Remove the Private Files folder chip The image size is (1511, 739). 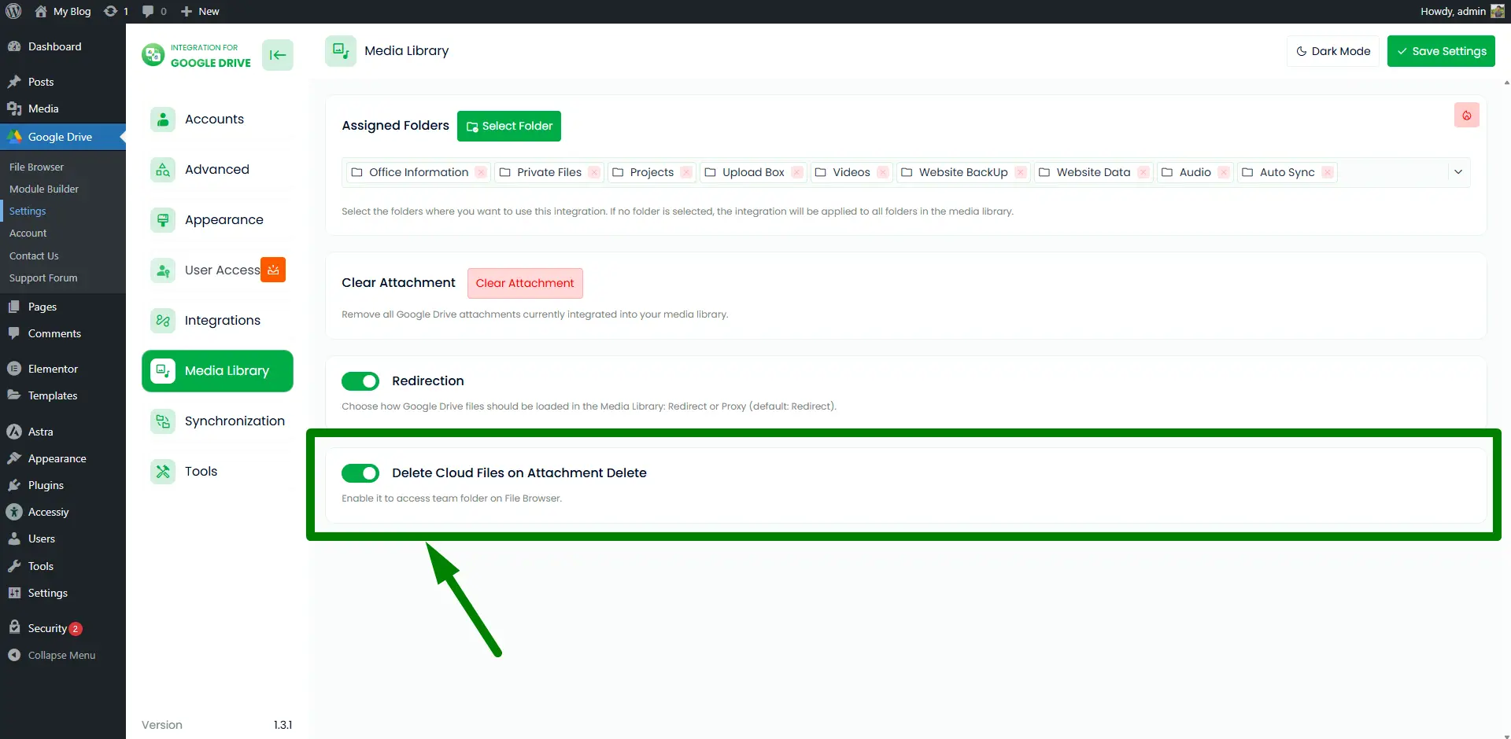click(x=594, y=172)
